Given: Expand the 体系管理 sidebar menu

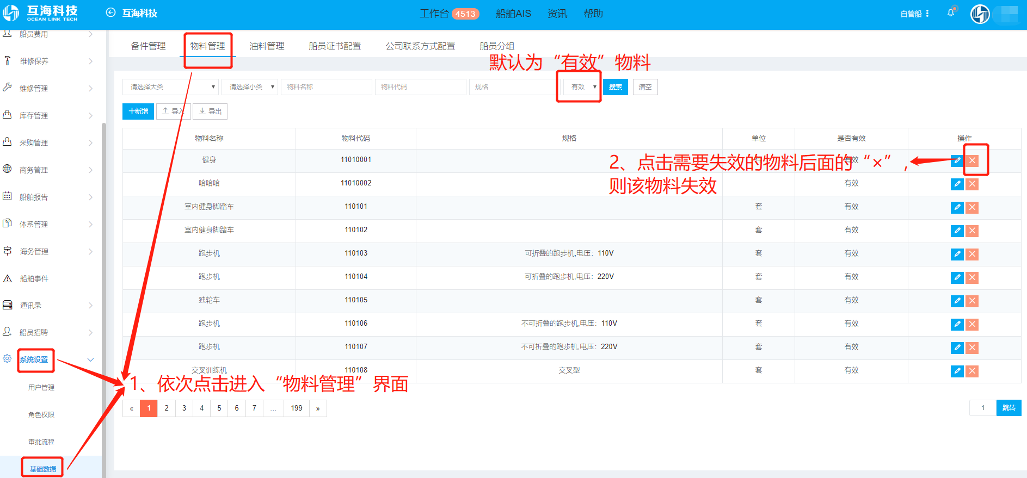Looking at the screenshot, I should 90,224.
